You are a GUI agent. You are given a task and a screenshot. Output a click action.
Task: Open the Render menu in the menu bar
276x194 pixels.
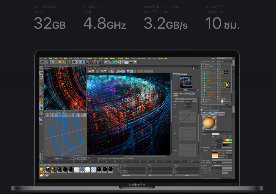pos(90,59)
